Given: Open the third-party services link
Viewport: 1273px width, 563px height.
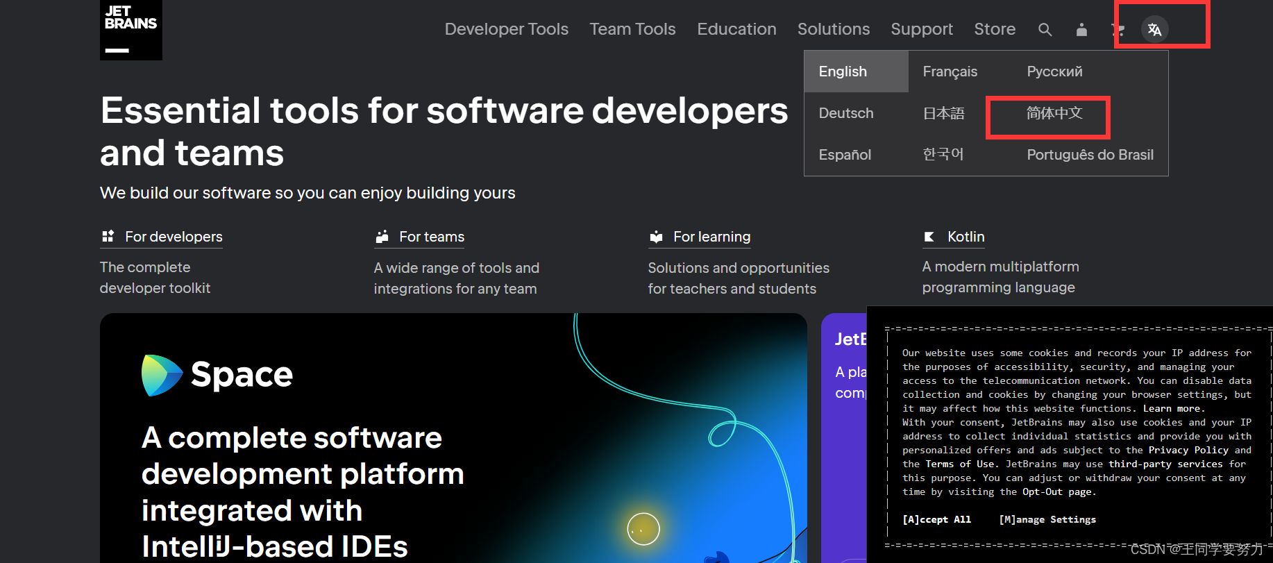Looking at the screenshot, I should 1165,464.
